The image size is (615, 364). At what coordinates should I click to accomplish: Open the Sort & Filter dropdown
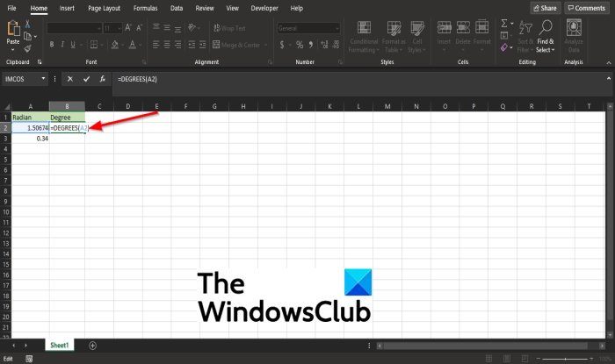[525, 36]
